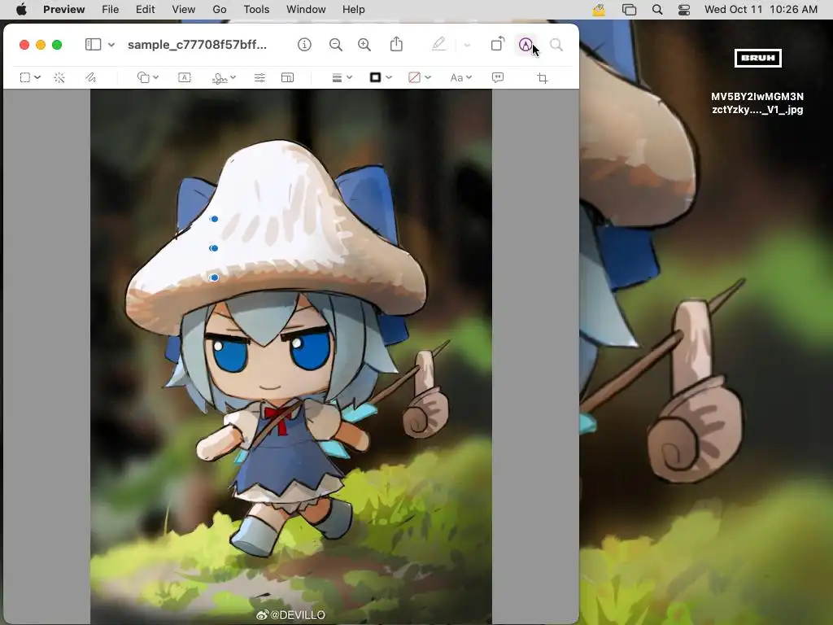Click the bottom blue handle on mushroom
The image size is (833, 625).
pyautogui.click(x=214, y=278)
